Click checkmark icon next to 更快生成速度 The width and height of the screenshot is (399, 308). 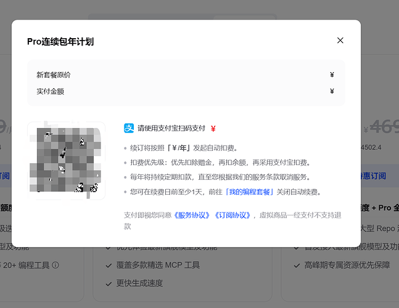[109, 284]
